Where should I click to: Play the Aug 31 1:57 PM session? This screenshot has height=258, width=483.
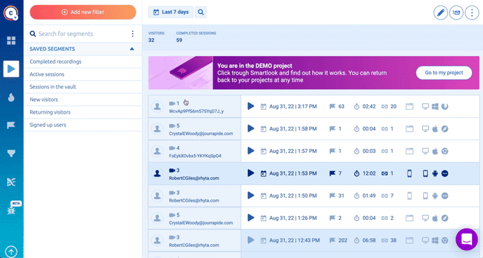point(251,151)
